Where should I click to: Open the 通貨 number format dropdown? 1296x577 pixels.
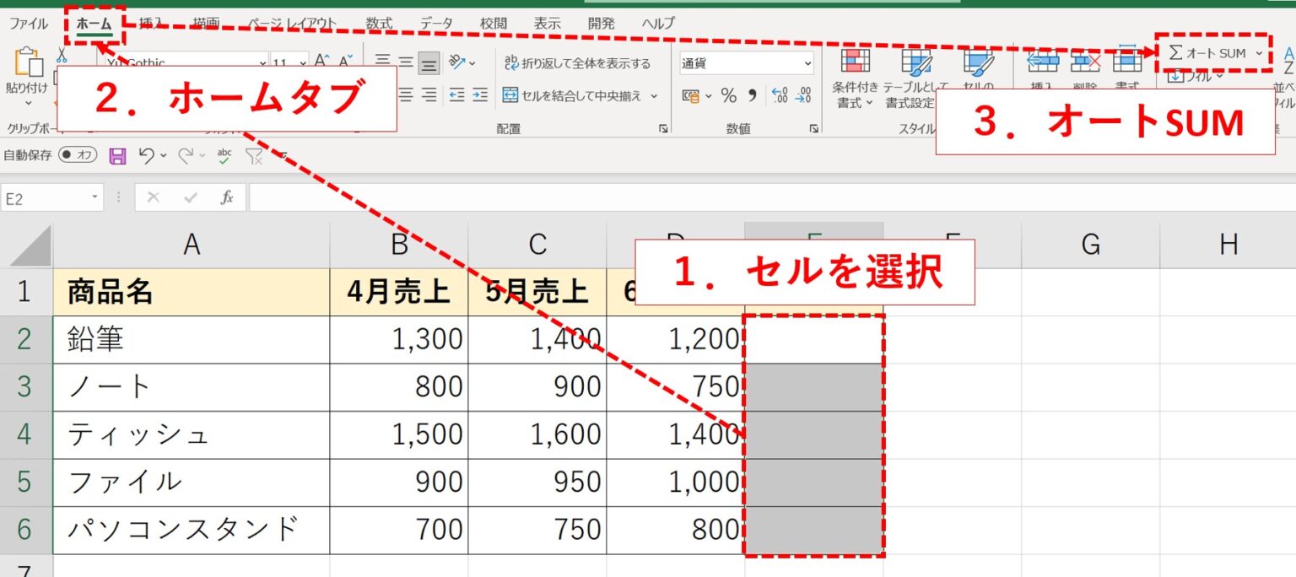tap(807, 63)
